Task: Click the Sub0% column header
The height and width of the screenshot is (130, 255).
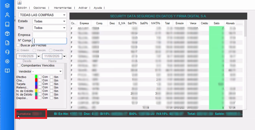Action: pyautogui.click(x=144, y=23)
